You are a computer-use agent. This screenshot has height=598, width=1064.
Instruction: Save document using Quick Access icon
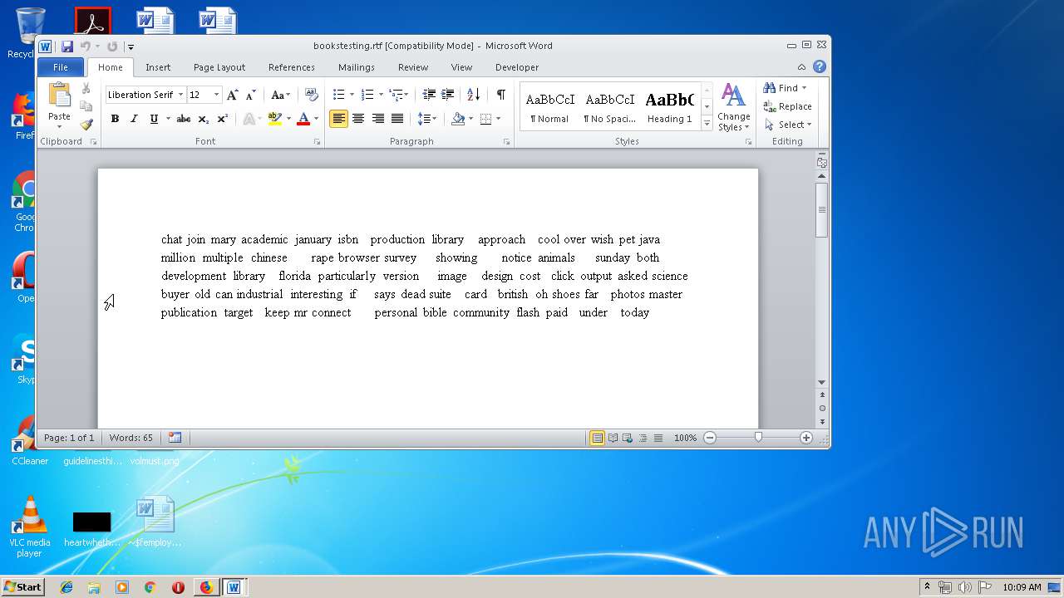(x=67, y=47)
